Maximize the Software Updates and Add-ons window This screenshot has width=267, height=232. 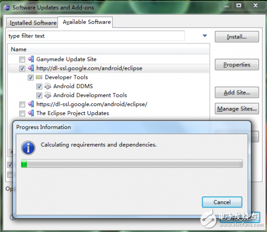click(x=239, y=5)
